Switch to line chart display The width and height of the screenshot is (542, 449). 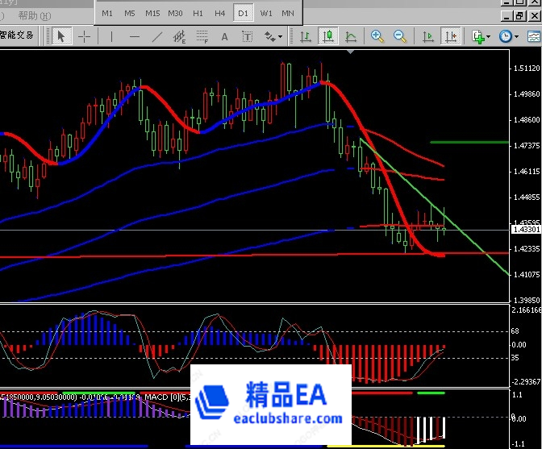(351, 36)
